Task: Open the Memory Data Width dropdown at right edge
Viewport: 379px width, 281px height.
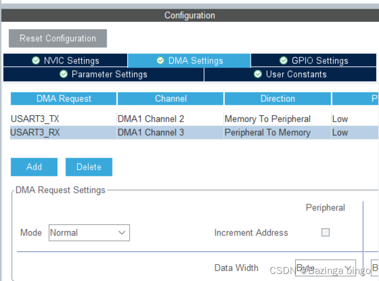Action: pos(375,267)
